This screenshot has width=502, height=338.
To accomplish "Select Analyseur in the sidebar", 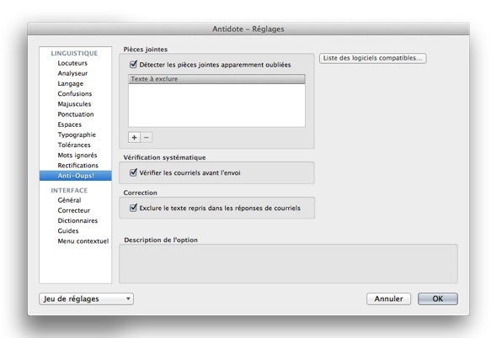I will point(72,73).
